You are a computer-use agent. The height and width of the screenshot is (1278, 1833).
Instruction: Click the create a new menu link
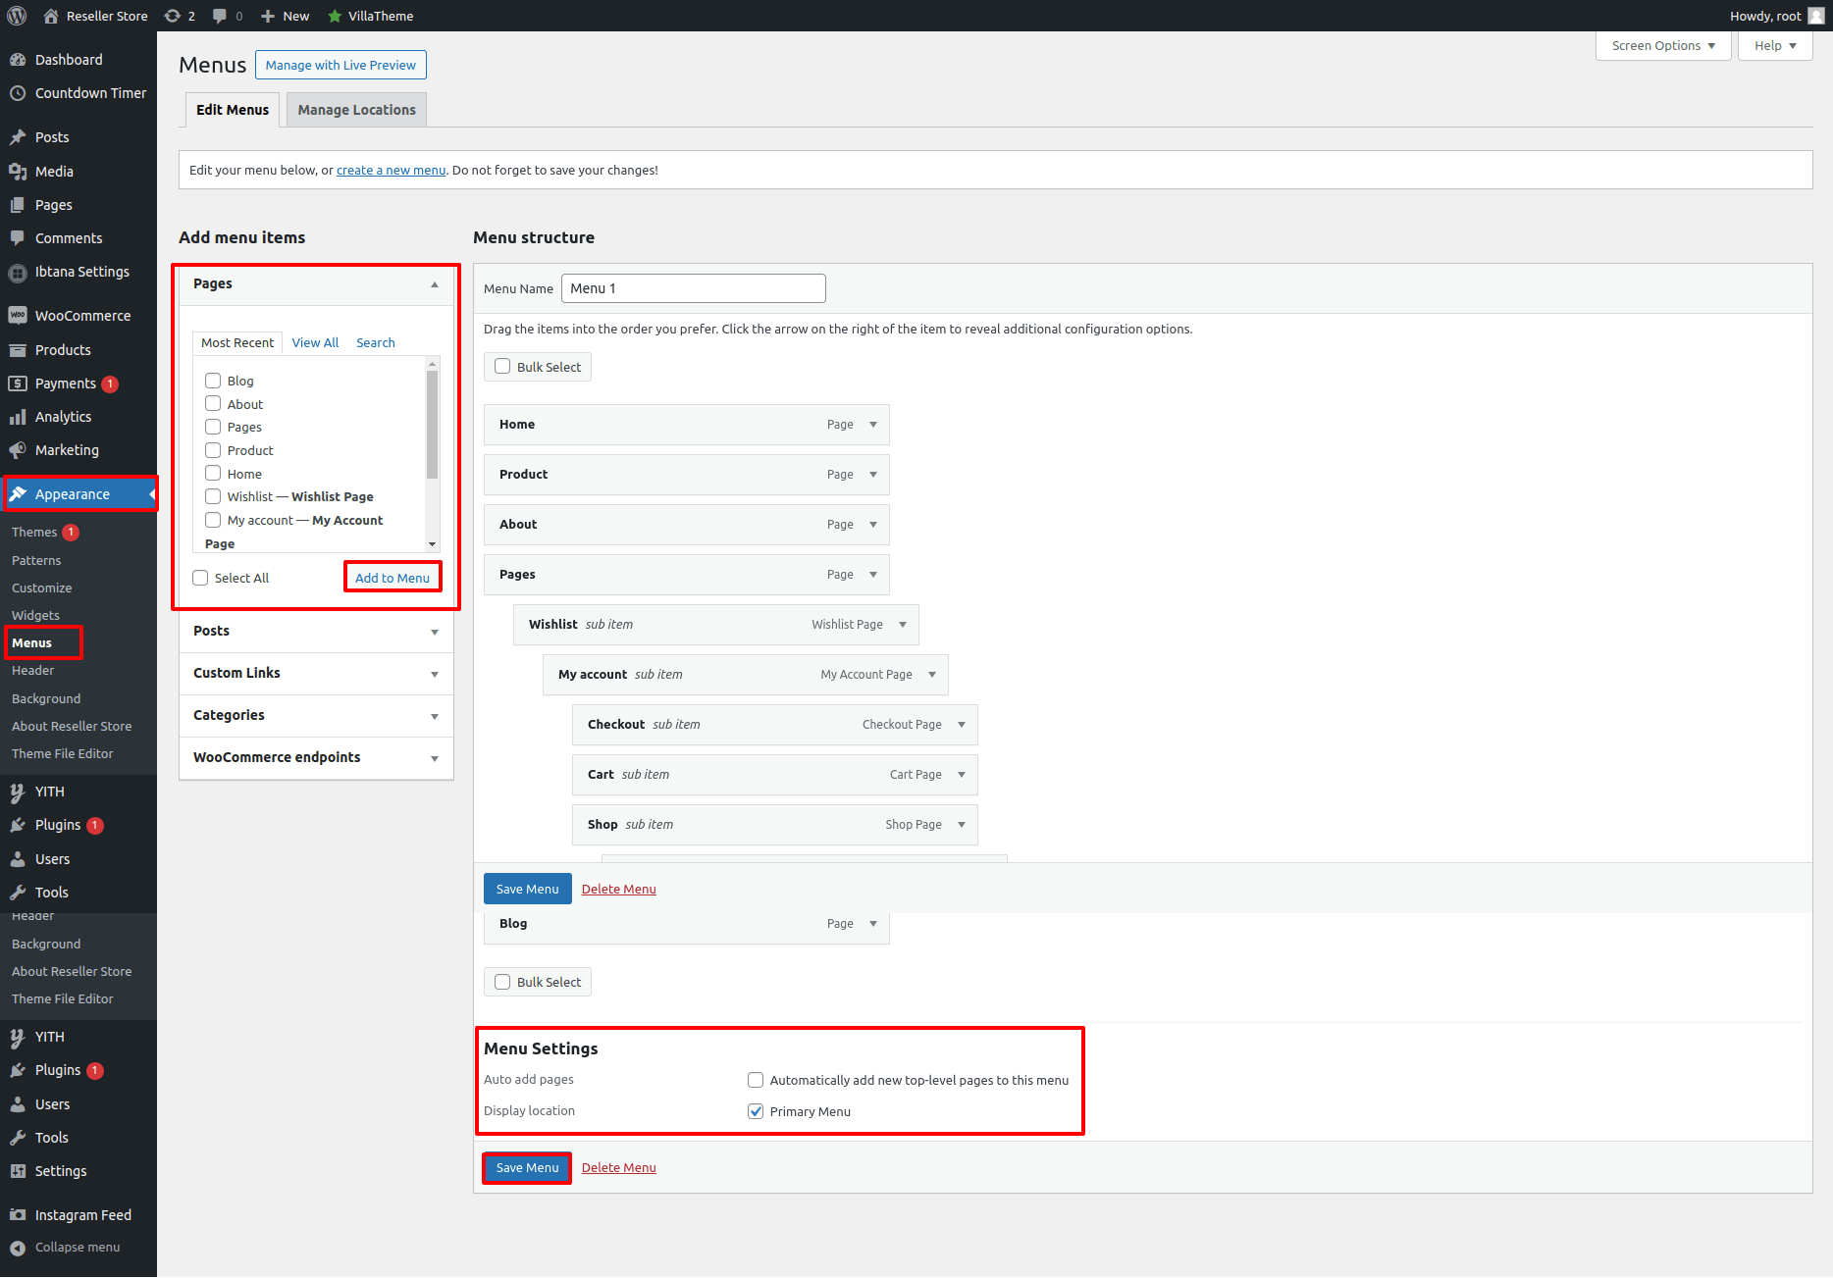[391, 171]
